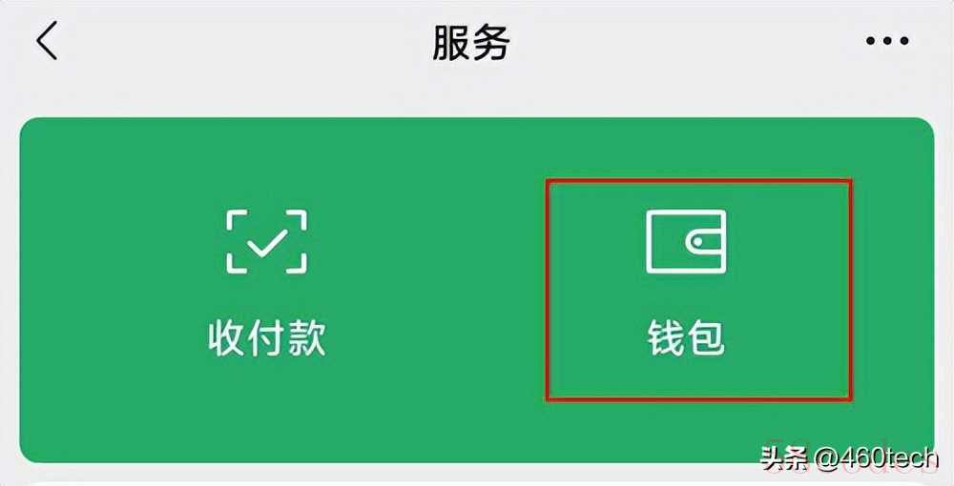Click the checkmark inside the scan frame

tap(266, 242)
